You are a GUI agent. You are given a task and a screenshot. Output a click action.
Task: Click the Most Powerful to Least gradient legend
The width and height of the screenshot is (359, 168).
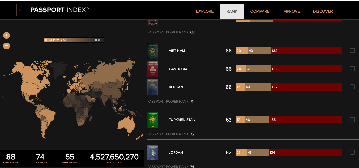tap(74, 40)
